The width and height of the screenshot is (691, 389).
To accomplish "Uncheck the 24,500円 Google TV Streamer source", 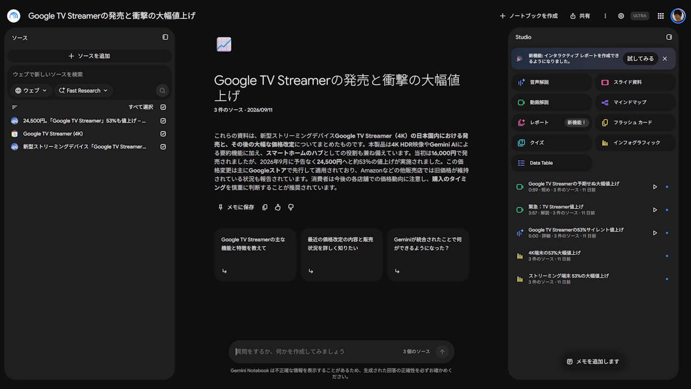I will (163, 120).
